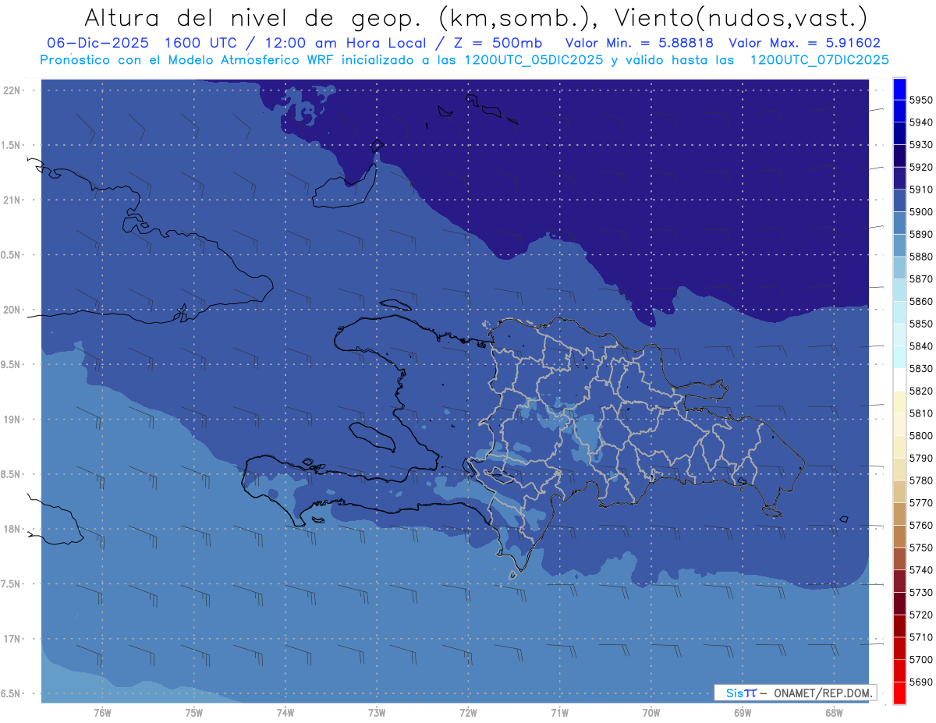Click the longitude label '72W'
Viewport: 936px width, 723px height.
[468, 712]
